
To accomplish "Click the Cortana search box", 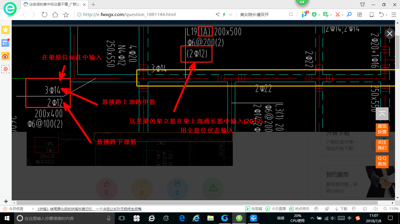I will point(64,218).
